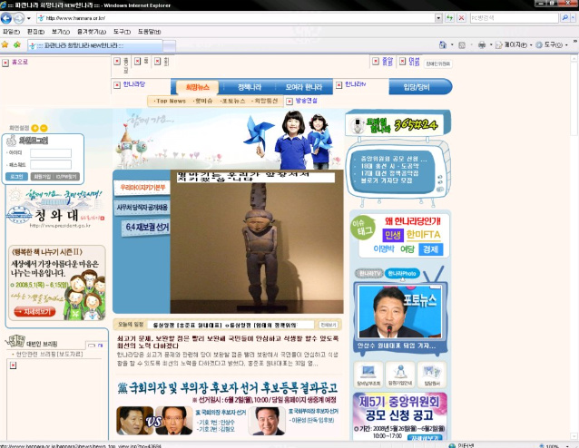Click the Internet zone globe in status bar
The image size is (579, 448).
[x=452, y=445]
